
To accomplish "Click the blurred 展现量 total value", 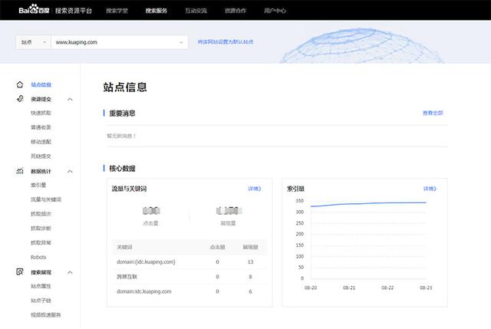I will point(229,211).
